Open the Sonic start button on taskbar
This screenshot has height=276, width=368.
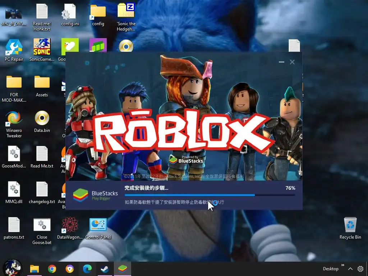(x=12, y=268)
